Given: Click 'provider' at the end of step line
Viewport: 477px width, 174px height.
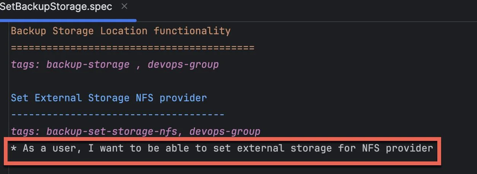Looking at the screenshot, I should click(x=409, y=148).
